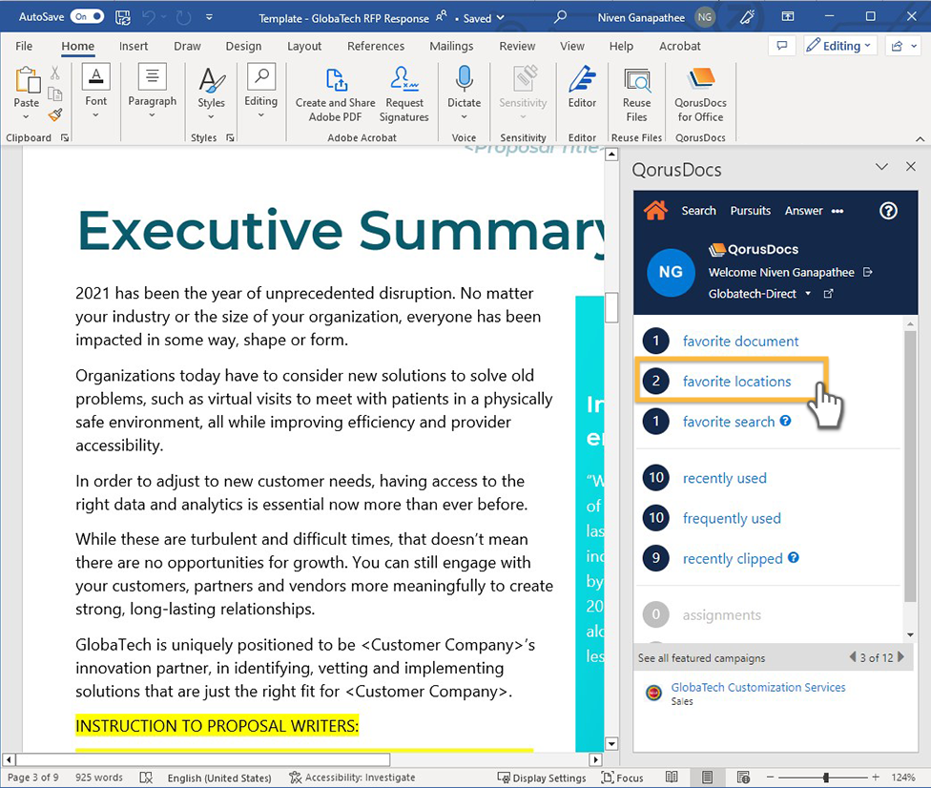The image size is (931, 788).
Task: Switch to the References tab
Action: point(376,47)
